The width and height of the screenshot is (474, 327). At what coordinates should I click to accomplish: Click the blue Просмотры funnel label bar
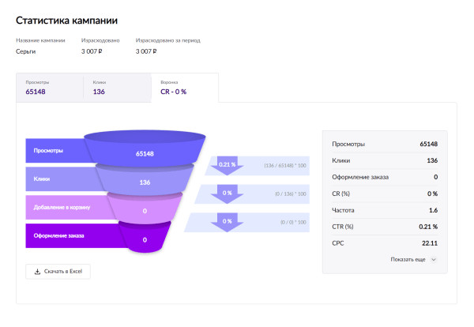[59, 150]
